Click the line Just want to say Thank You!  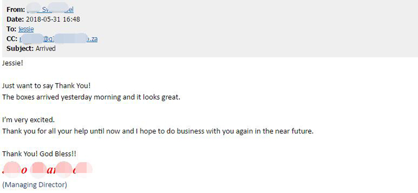click(47, 86)
